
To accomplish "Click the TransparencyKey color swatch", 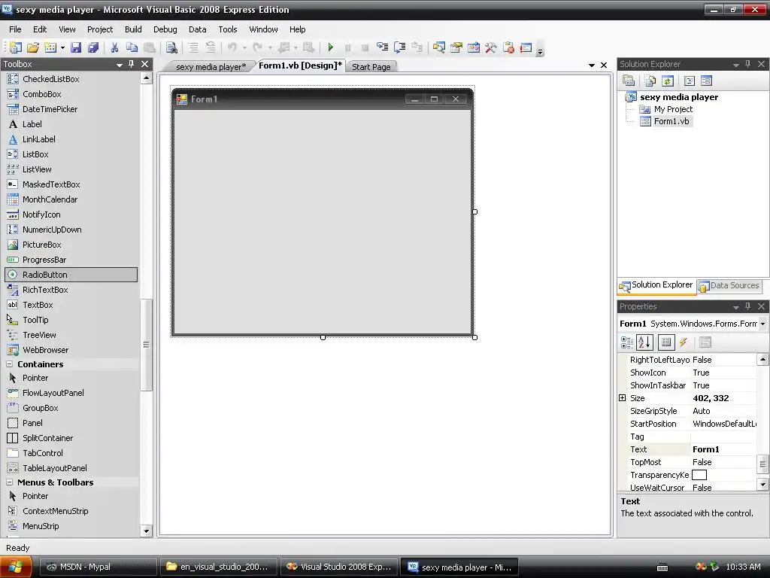I will [699, 475].
